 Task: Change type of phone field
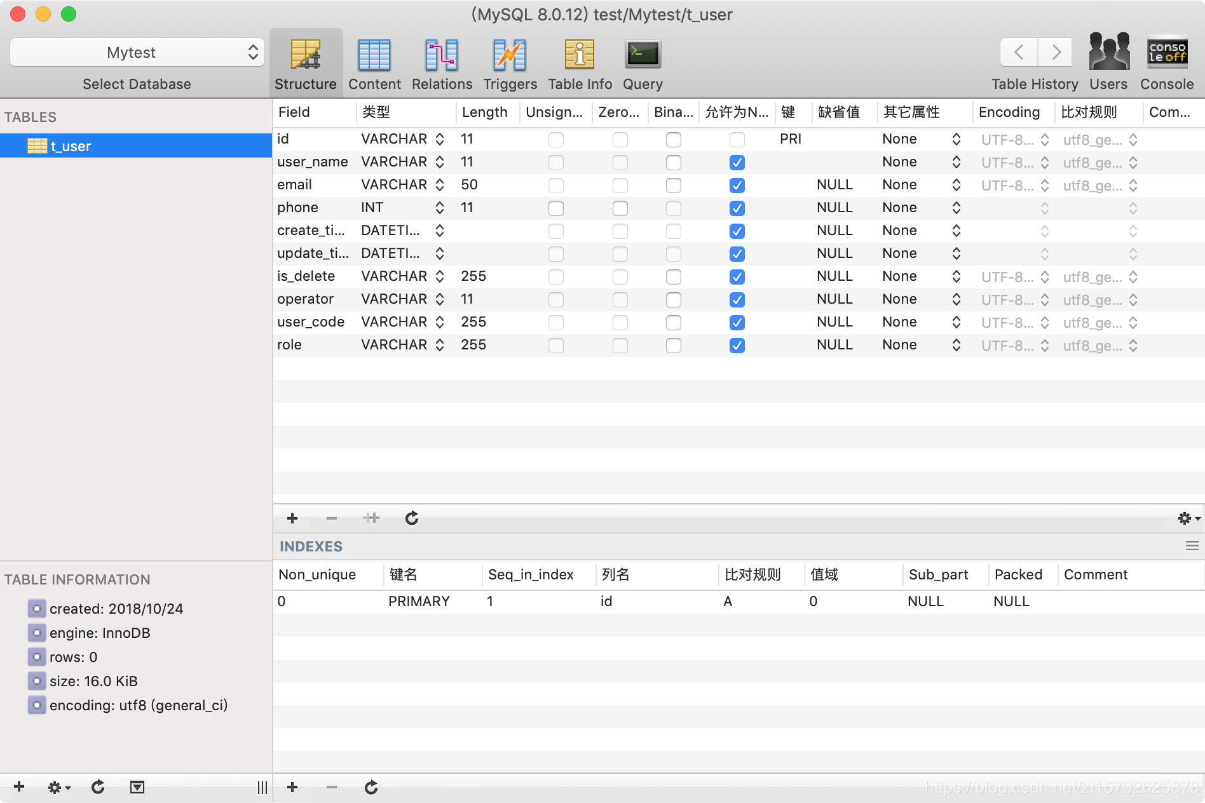(x=402, y=208)
